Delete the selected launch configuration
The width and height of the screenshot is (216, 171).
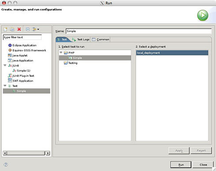[19, 29]
